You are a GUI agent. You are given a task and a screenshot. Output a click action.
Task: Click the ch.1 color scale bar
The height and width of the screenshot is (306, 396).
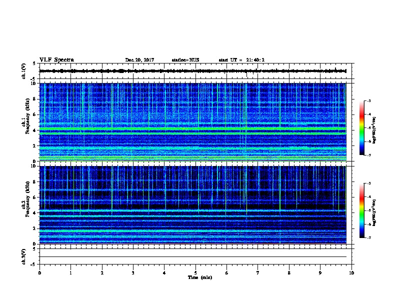pos(362,128)
